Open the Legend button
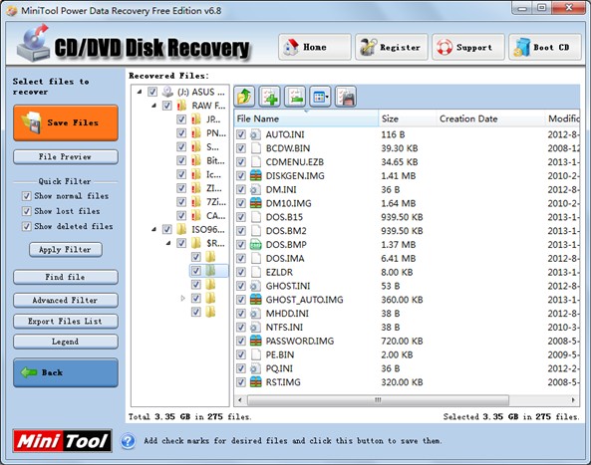 tap(66, 342)
